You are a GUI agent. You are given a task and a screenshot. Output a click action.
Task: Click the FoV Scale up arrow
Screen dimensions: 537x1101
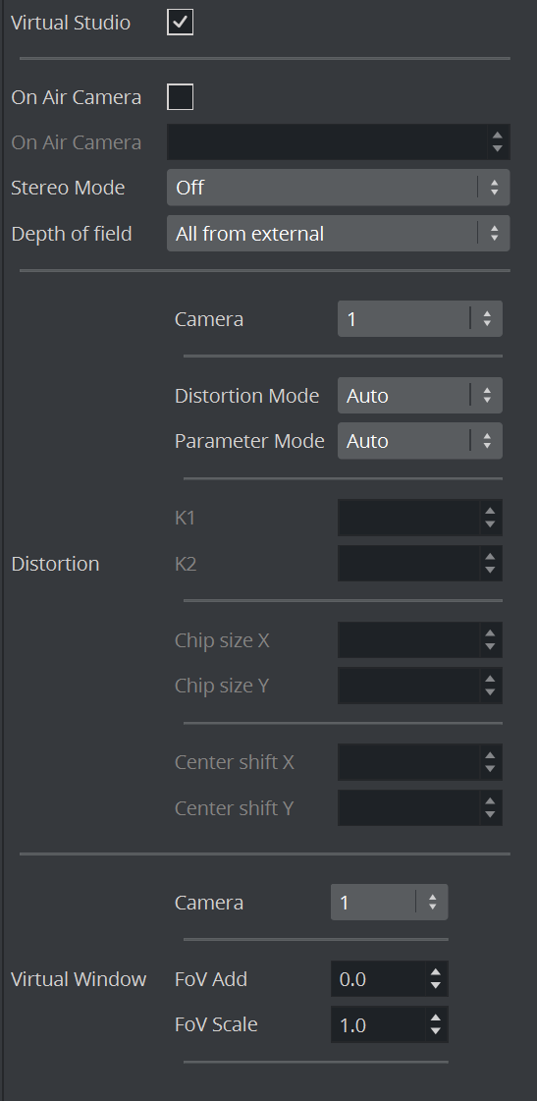tap(436, 1018)
